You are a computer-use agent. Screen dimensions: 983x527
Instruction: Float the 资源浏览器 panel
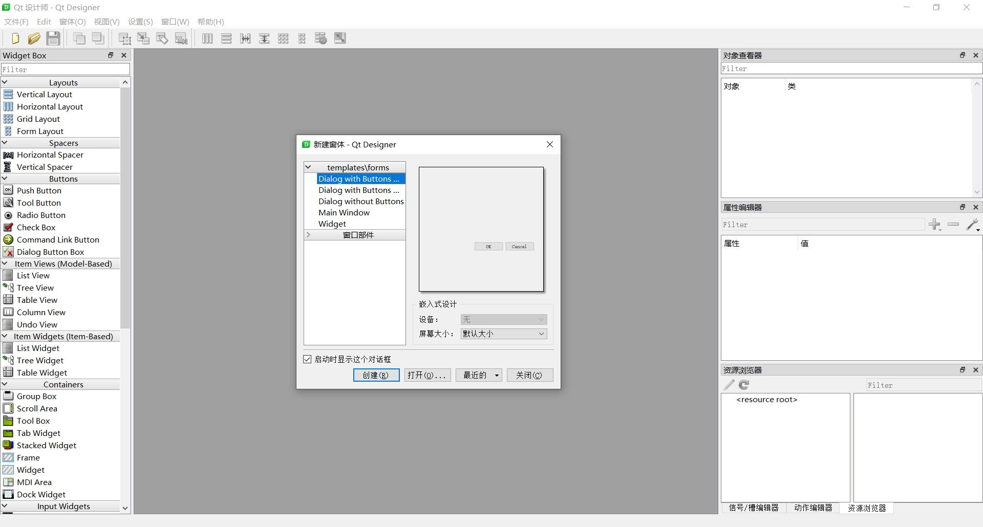[963, 370]
